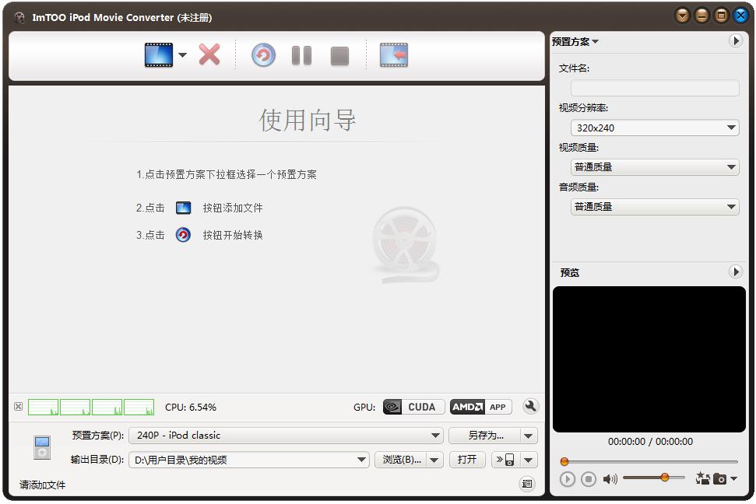
Task: Click the 文件名 filename input field
Action: 654,88
